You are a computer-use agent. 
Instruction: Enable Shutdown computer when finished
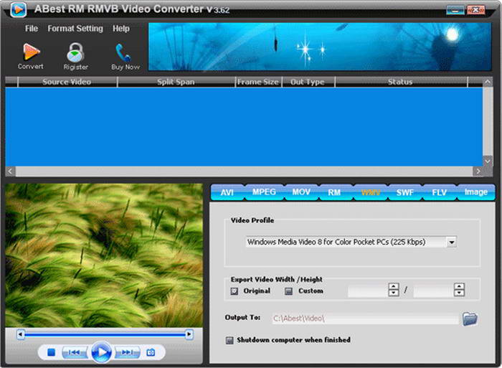(x=229, y=340)
